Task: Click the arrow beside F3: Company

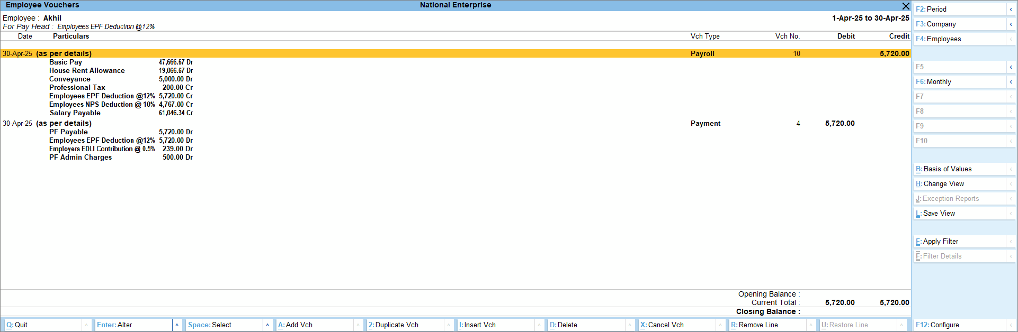Action: pos(1011,24)
